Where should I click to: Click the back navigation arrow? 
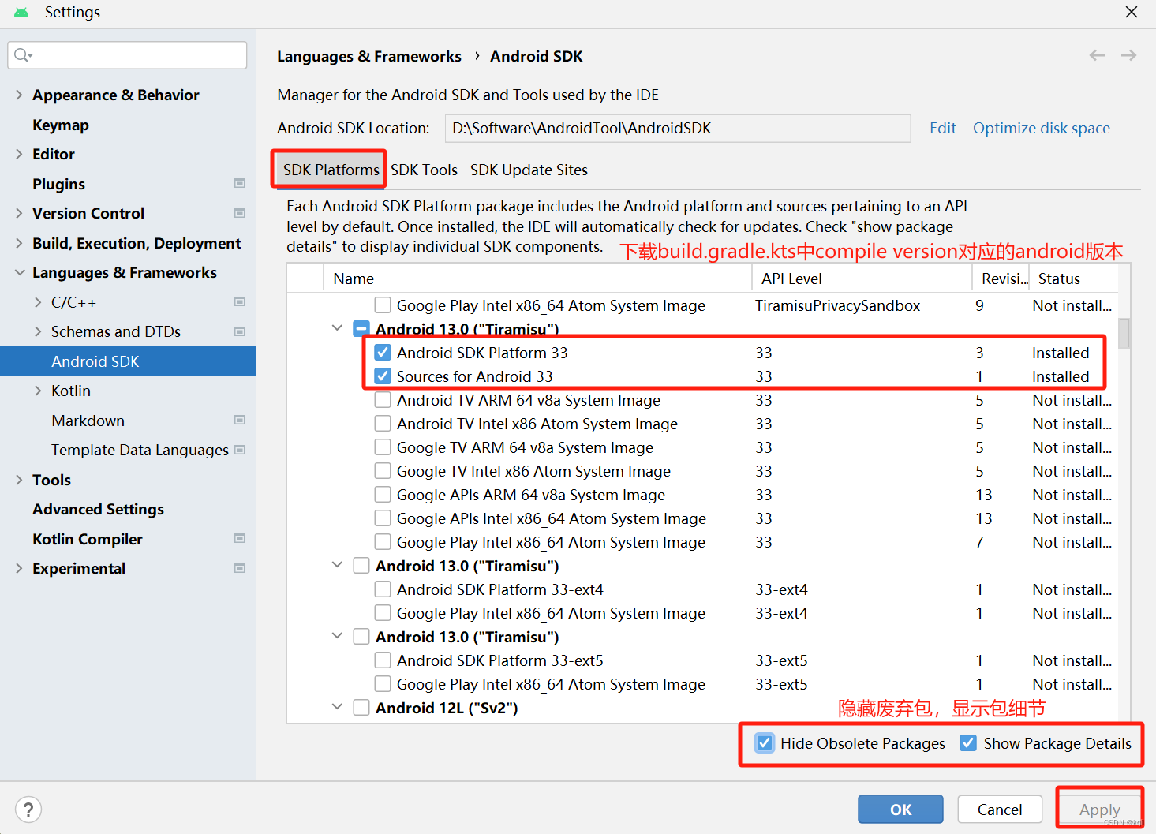click(1097, 55)
